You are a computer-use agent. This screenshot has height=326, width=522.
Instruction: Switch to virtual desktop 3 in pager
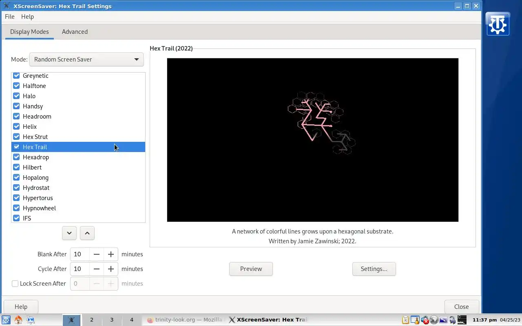112,320
